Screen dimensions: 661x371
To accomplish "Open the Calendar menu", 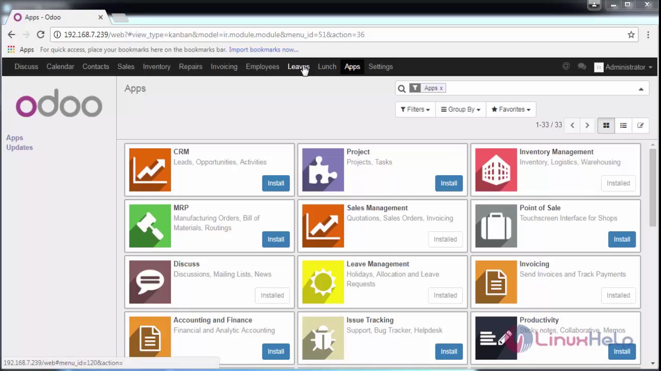I will click(x=60, y=66).
